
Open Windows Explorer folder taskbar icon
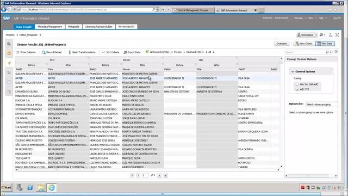point(41,187)
